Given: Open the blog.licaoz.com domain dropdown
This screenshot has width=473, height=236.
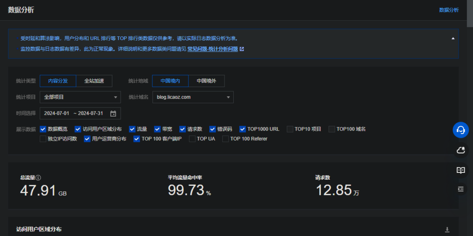Looking at the screenshot, I should [193, 97].
